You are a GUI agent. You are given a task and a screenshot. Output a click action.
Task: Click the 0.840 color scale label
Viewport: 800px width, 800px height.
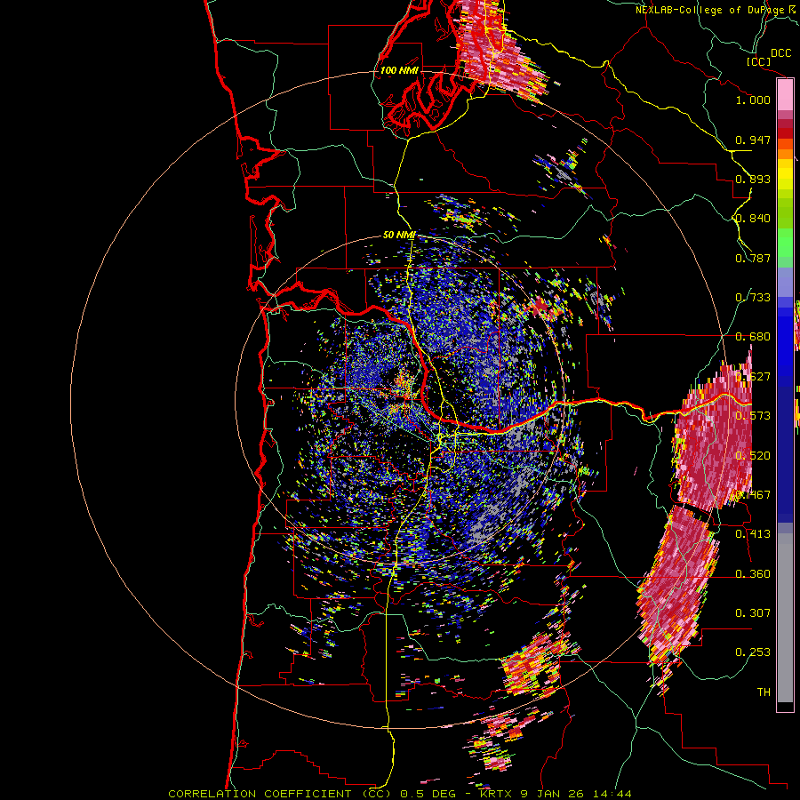(753, 219)
